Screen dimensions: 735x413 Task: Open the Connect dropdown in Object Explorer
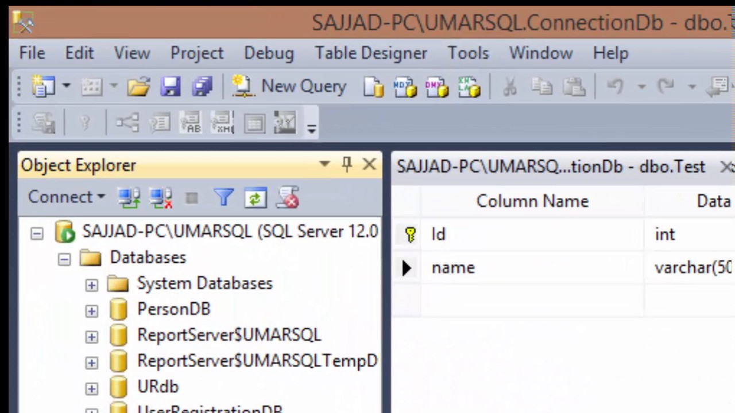67,197
